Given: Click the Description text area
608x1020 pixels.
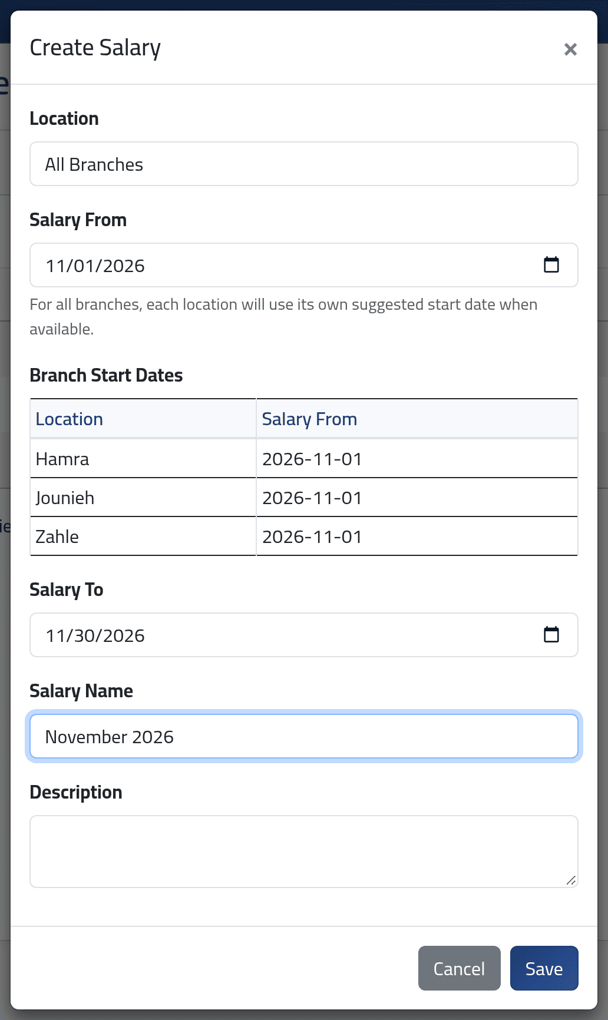Looking at the screenshot, I should 304,852.
